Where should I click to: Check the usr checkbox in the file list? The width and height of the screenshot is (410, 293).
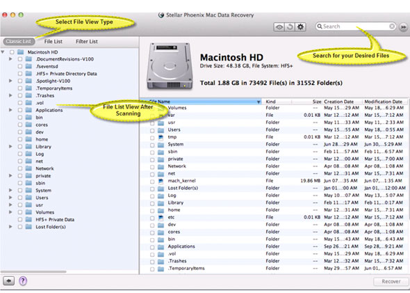152,122
